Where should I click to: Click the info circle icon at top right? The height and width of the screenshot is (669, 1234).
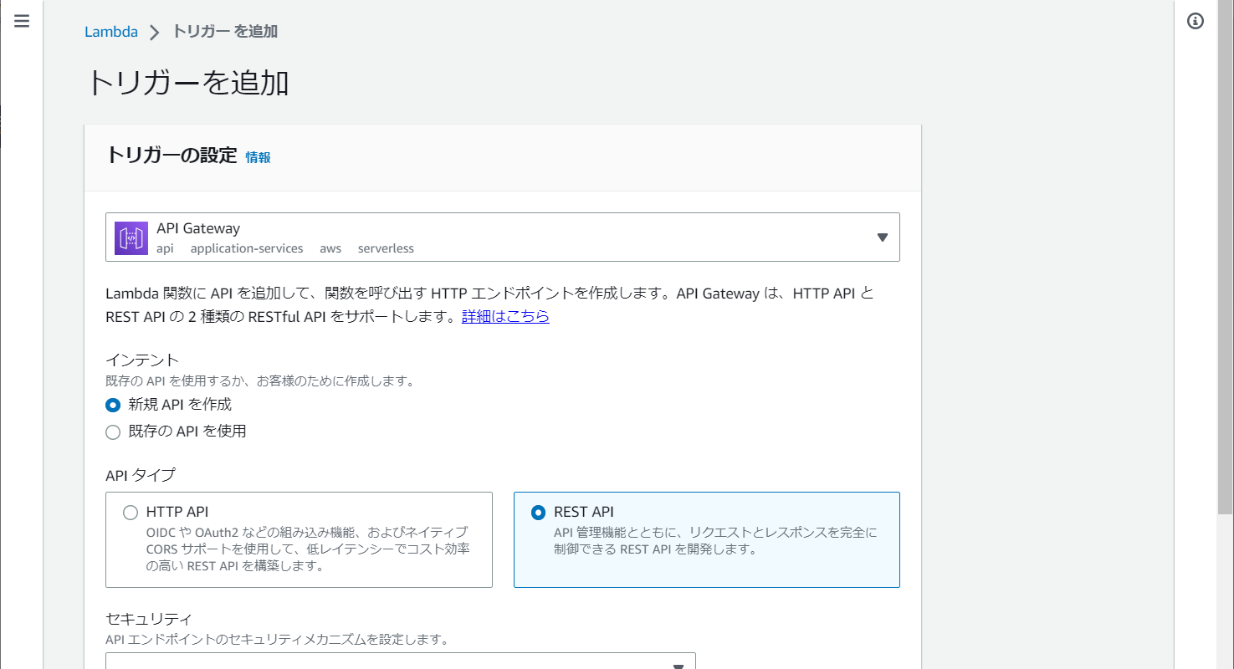click(1196, 22)
